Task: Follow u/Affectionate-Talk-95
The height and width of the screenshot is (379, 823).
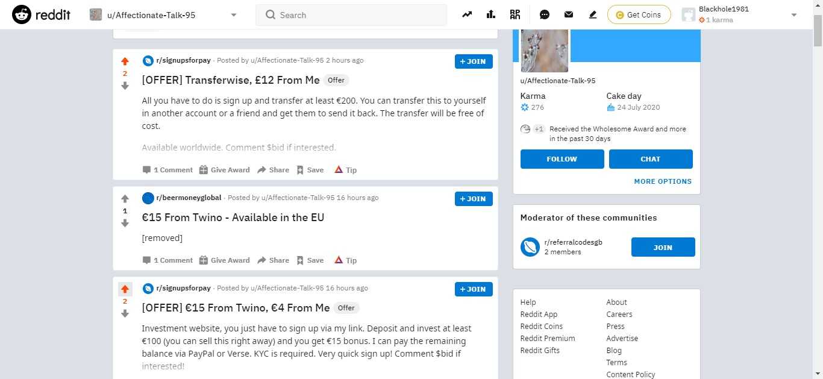Action: click(562, 159)
